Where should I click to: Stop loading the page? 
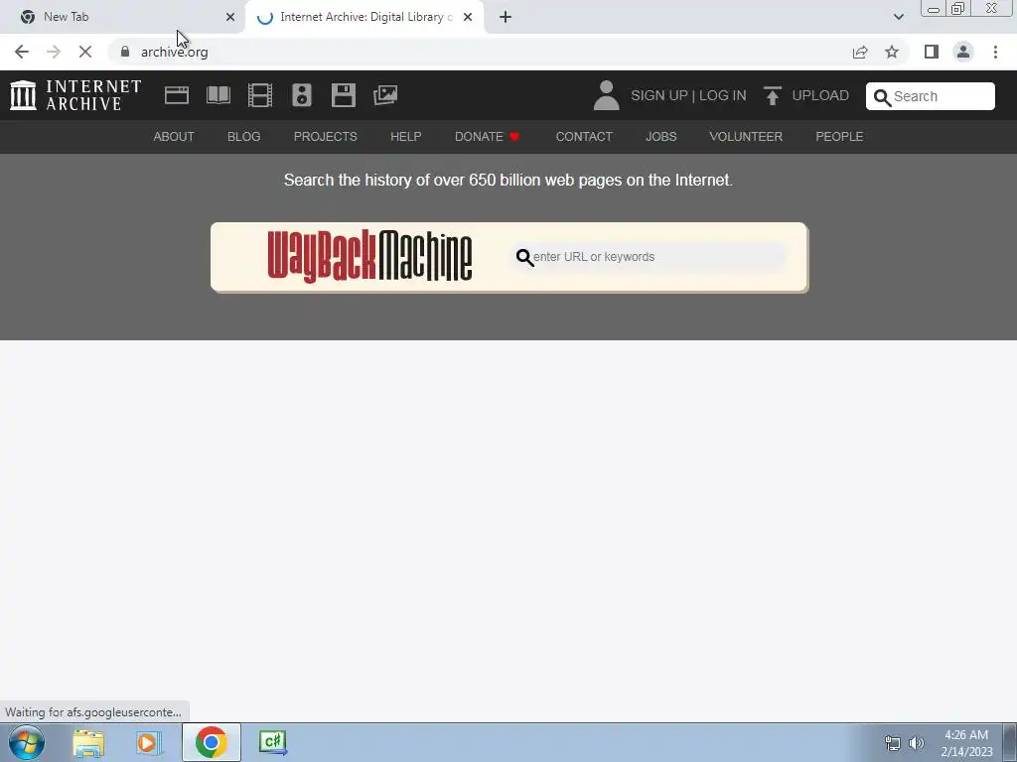coord(85,52)
